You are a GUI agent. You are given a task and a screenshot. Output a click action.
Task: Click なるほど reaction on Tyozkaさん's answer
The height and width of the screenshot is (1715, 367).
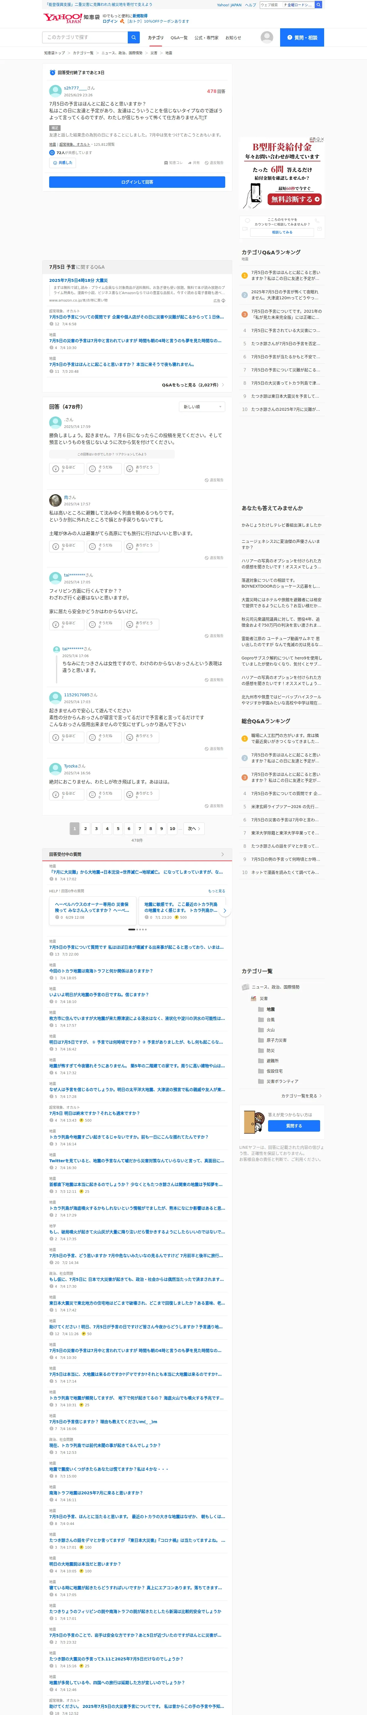point(67,794)
